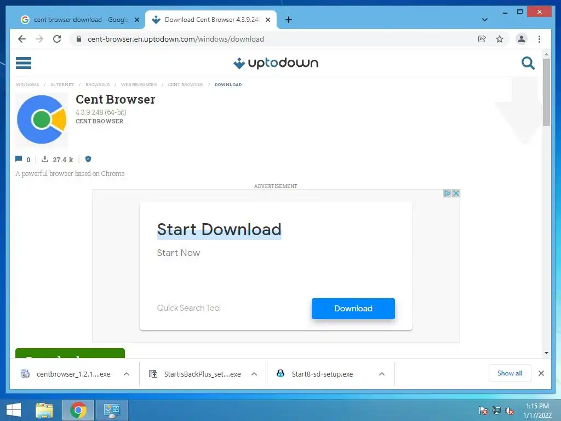Open File Explorer from taskbar
The image size is (561, 421).
(x=44, y=410)
